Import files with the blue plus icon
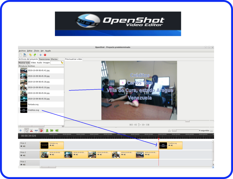Screen dimensions: 233x179 pos(40,55)
